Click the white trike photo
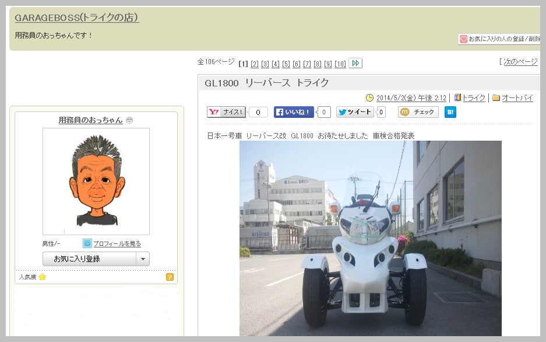546x342 pixels. pos(370,238)
